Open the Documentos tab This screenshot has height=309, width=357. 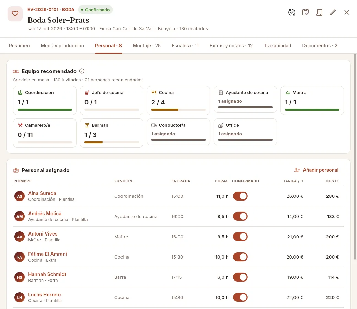320,46
